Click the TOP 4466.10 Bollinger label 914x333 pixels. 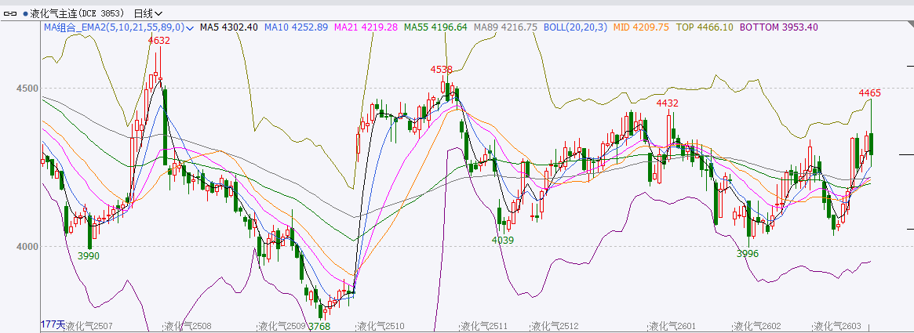coord(705,27)
